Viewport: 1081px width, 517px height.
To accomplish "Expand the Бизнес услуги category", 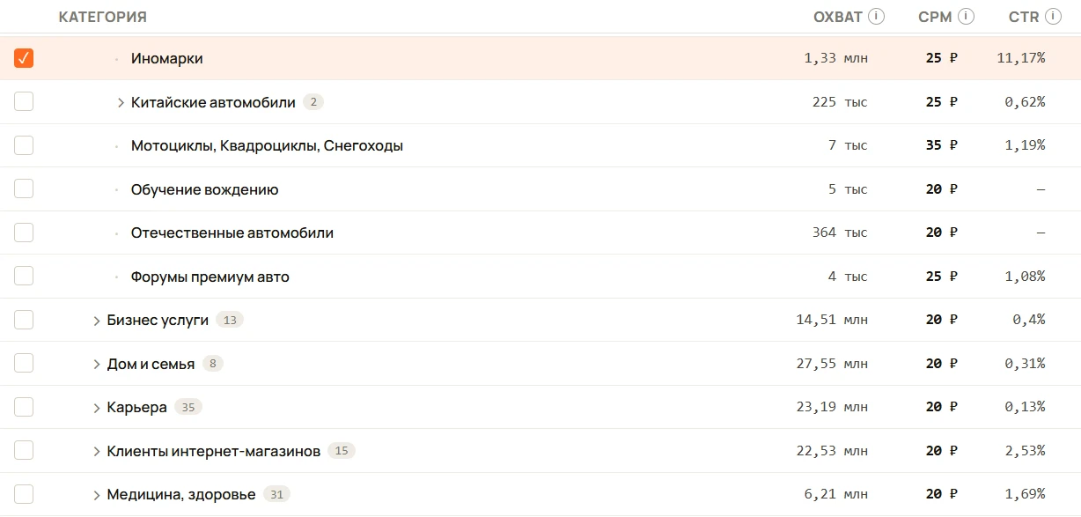I will tap(97, 321).
